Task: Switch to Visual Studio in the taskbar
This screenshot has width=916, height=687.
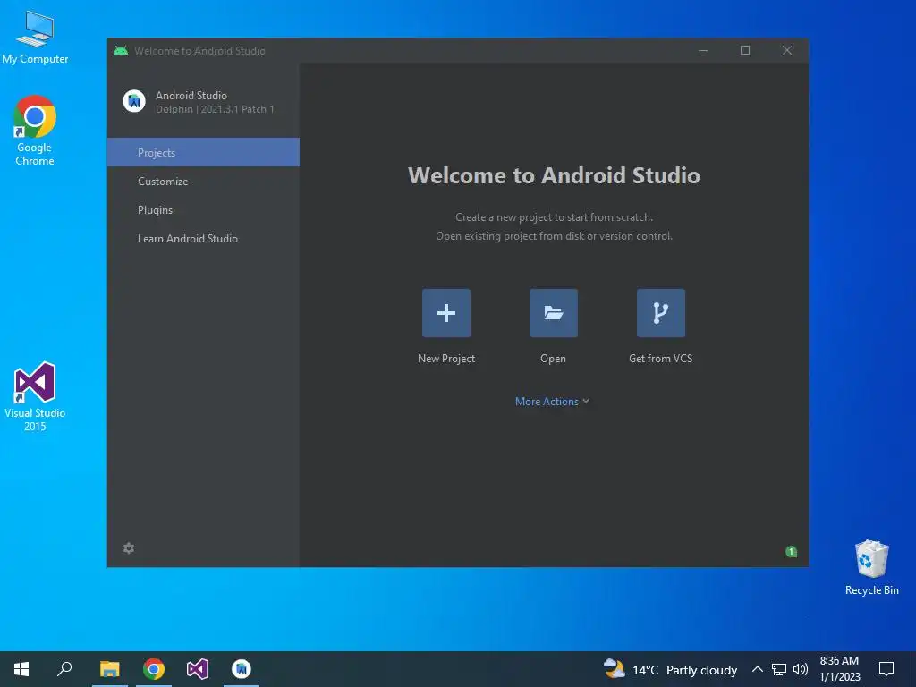Action: (198, 669)
